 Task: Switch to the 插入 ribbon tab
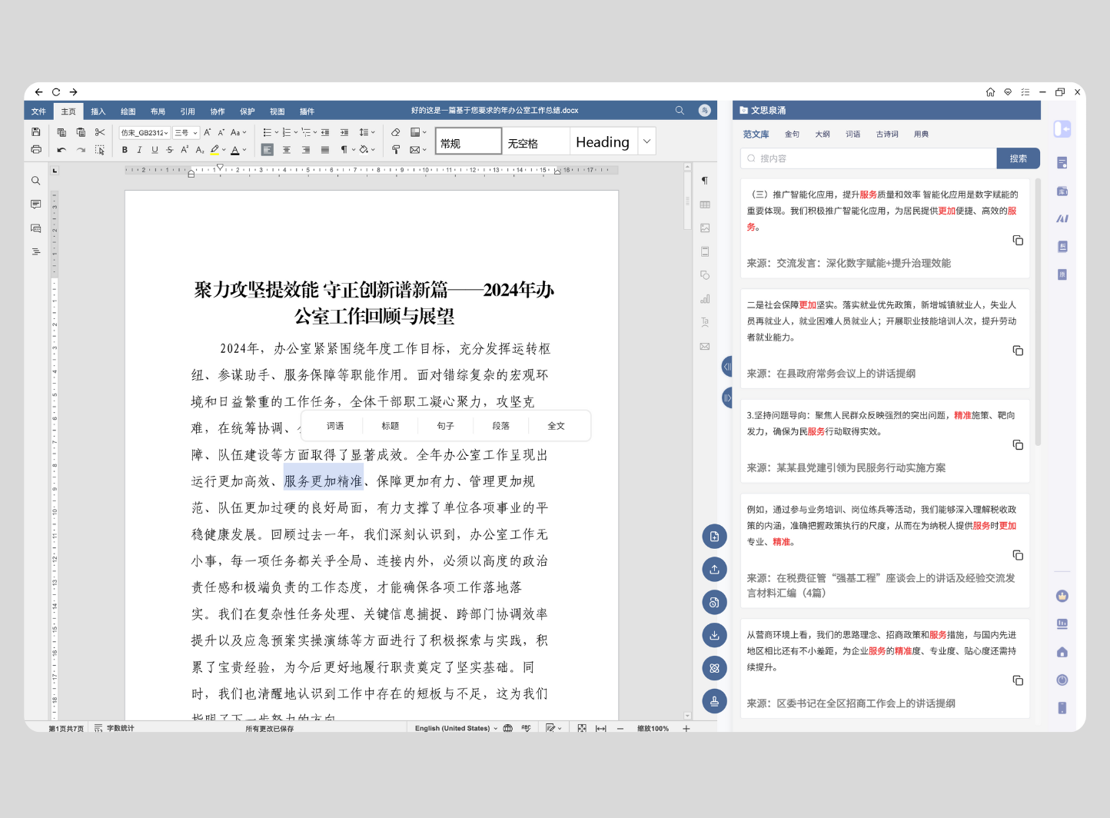98,111
